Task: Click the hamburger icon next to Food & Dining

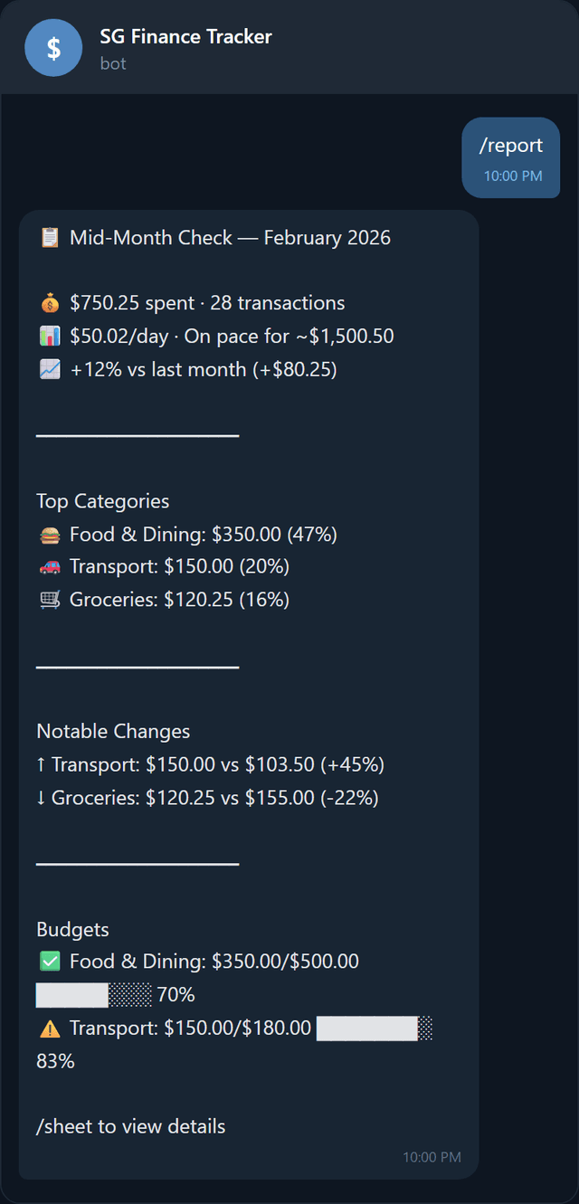Action: (50, 534)
